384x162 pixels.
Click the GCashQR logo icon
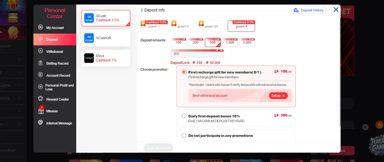[x=89, y=38]
